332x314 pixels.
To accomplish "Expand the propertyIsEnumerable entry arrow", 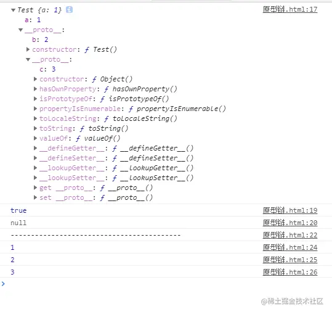I will click(x=35, y=109).
